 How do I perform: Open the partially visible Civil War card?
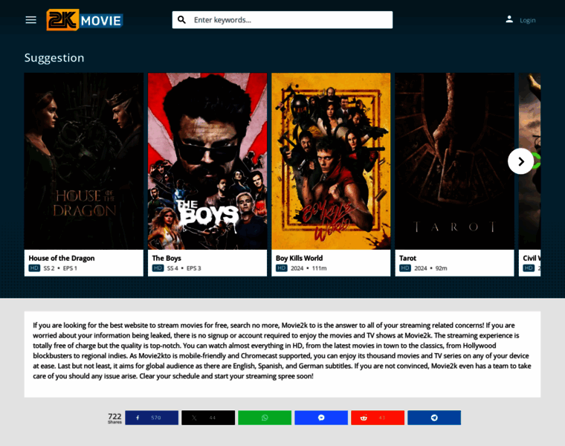tap(529, 175)
